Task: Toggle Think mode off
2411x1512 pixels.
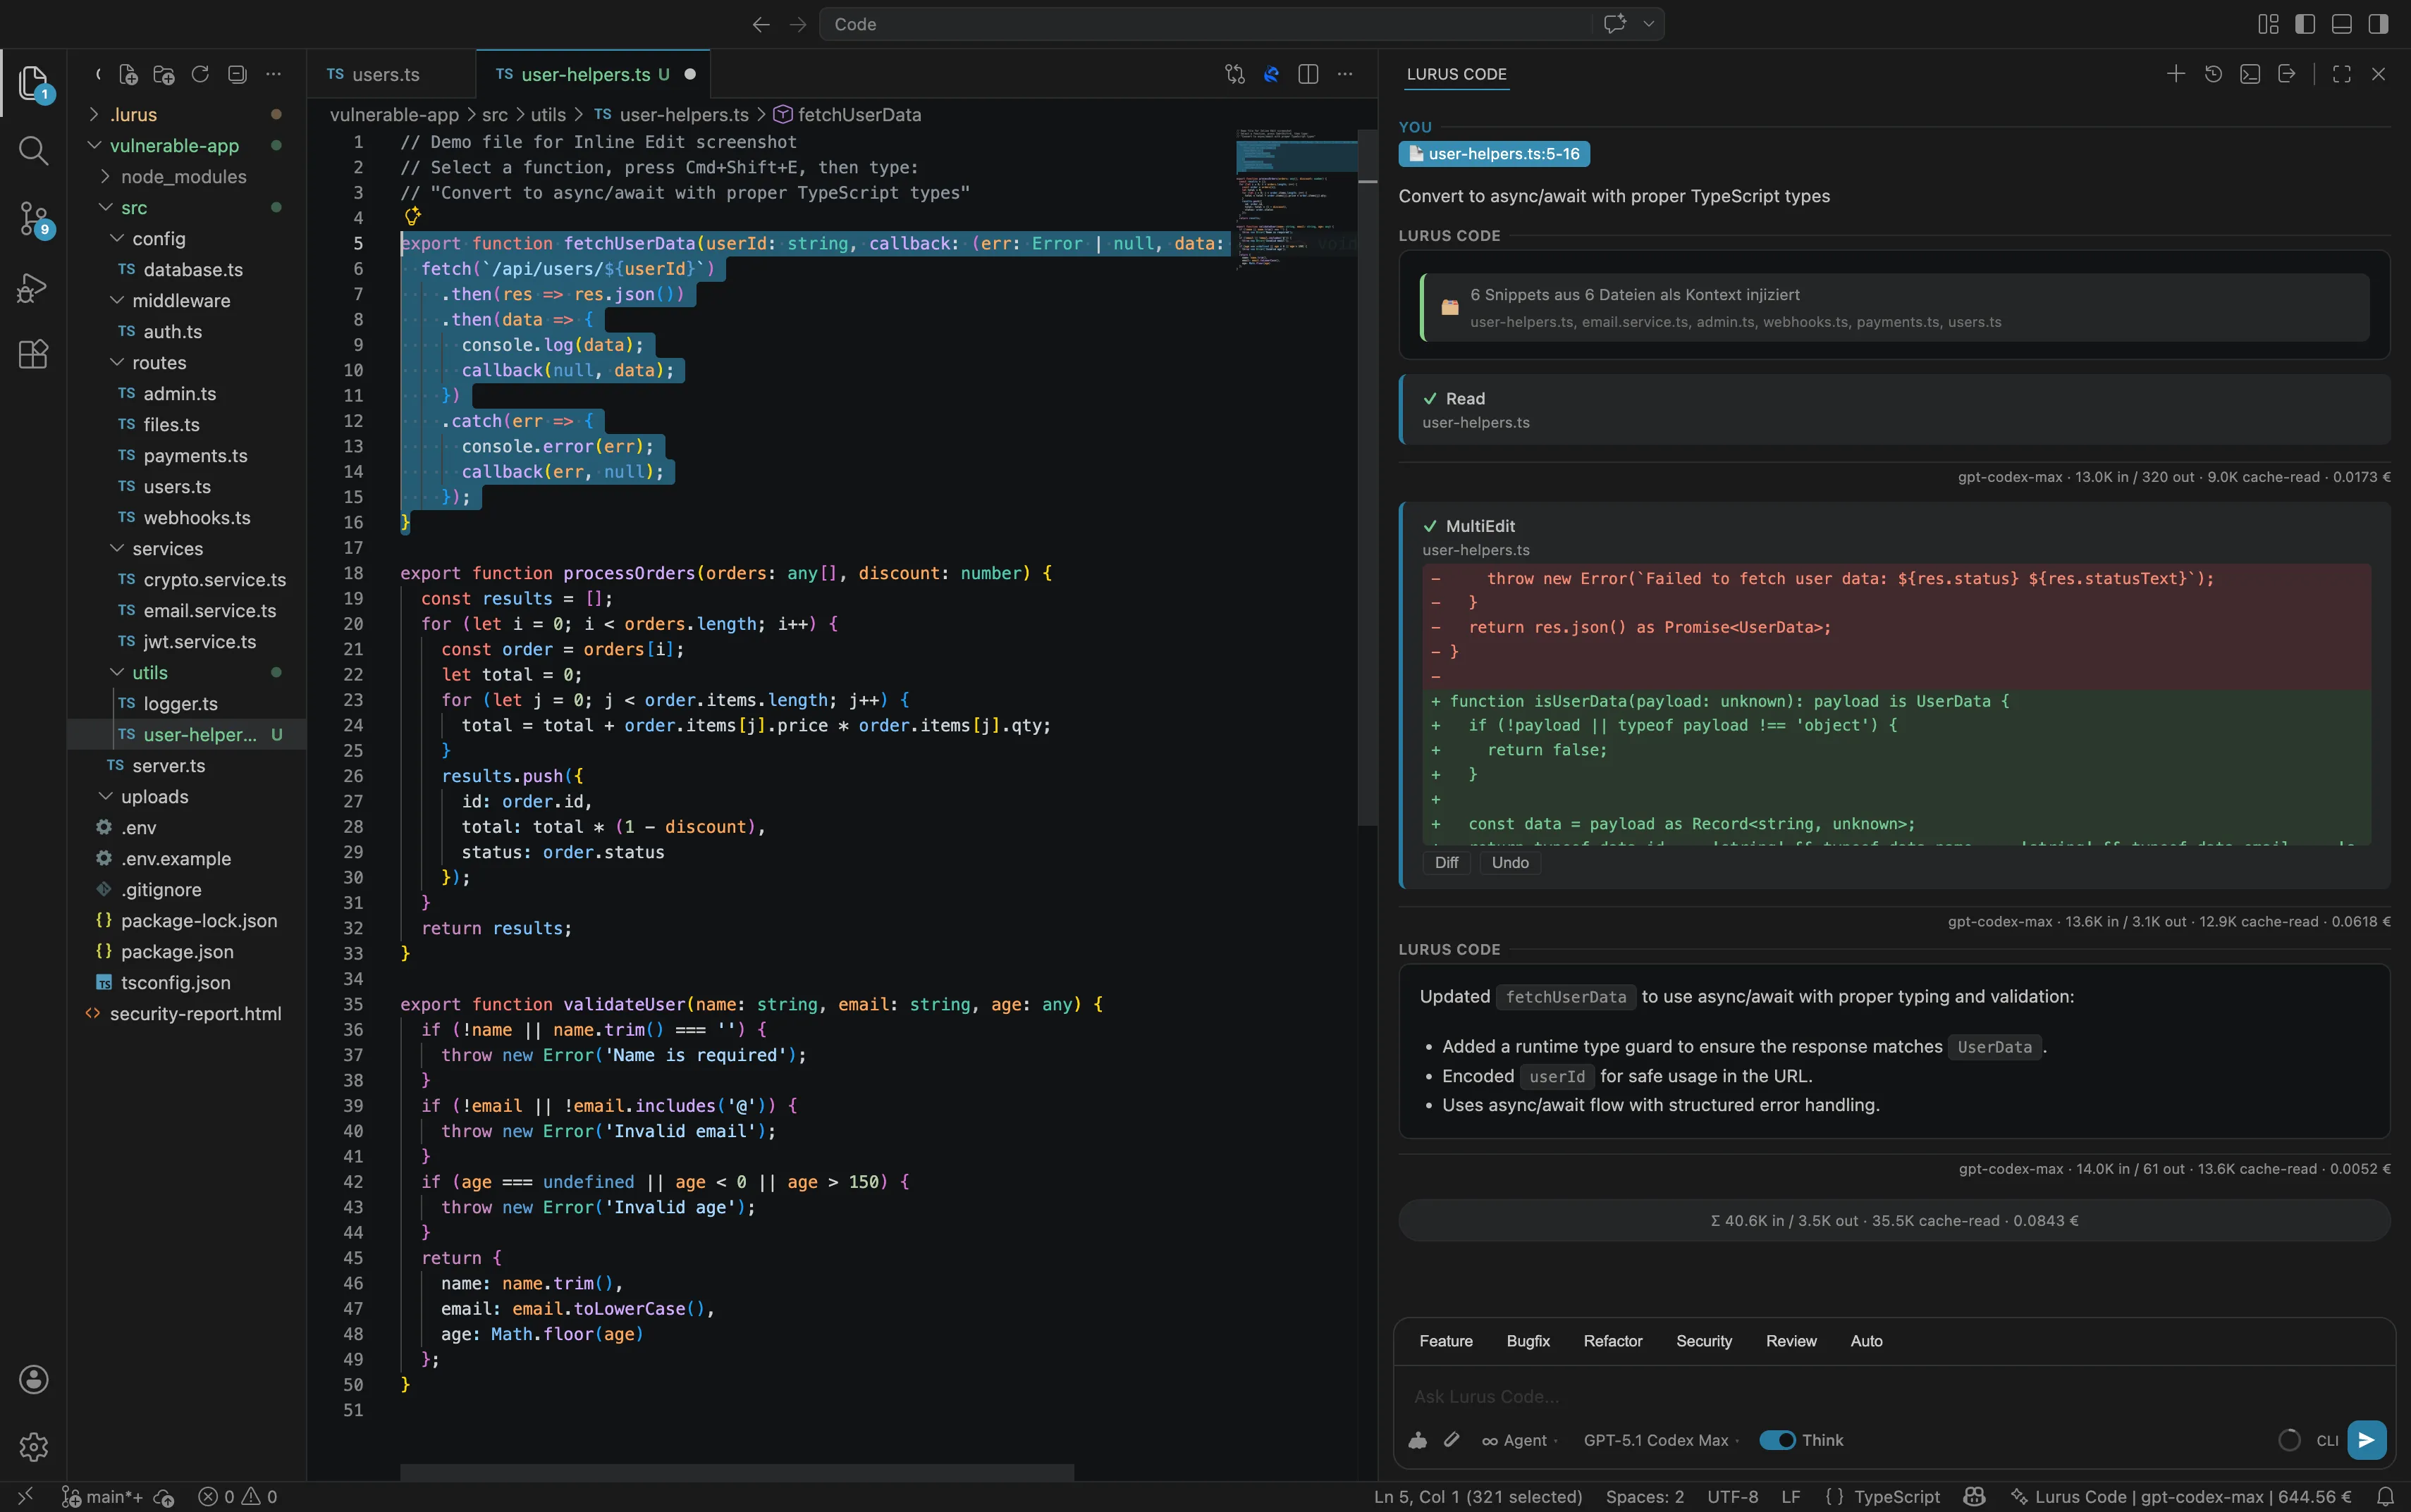Action: pyautogui.click(x=1780, y=1440)
